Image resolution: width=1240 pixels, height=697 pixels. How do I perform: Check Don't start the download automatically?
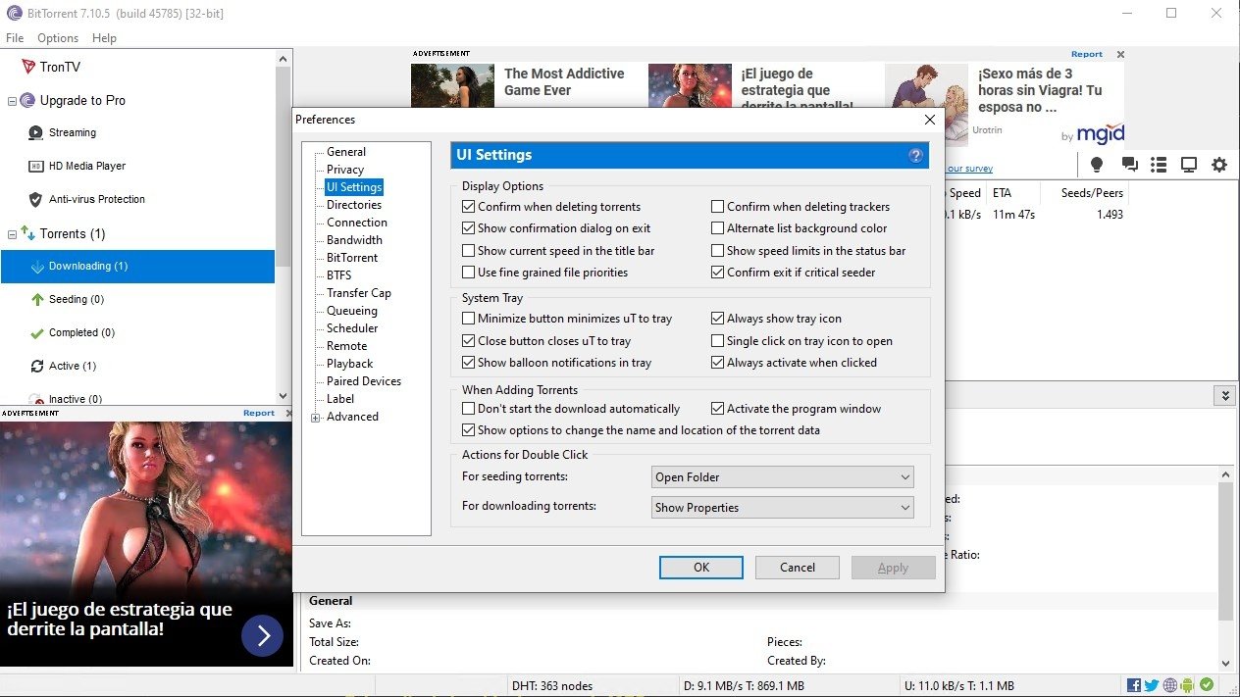469,409
